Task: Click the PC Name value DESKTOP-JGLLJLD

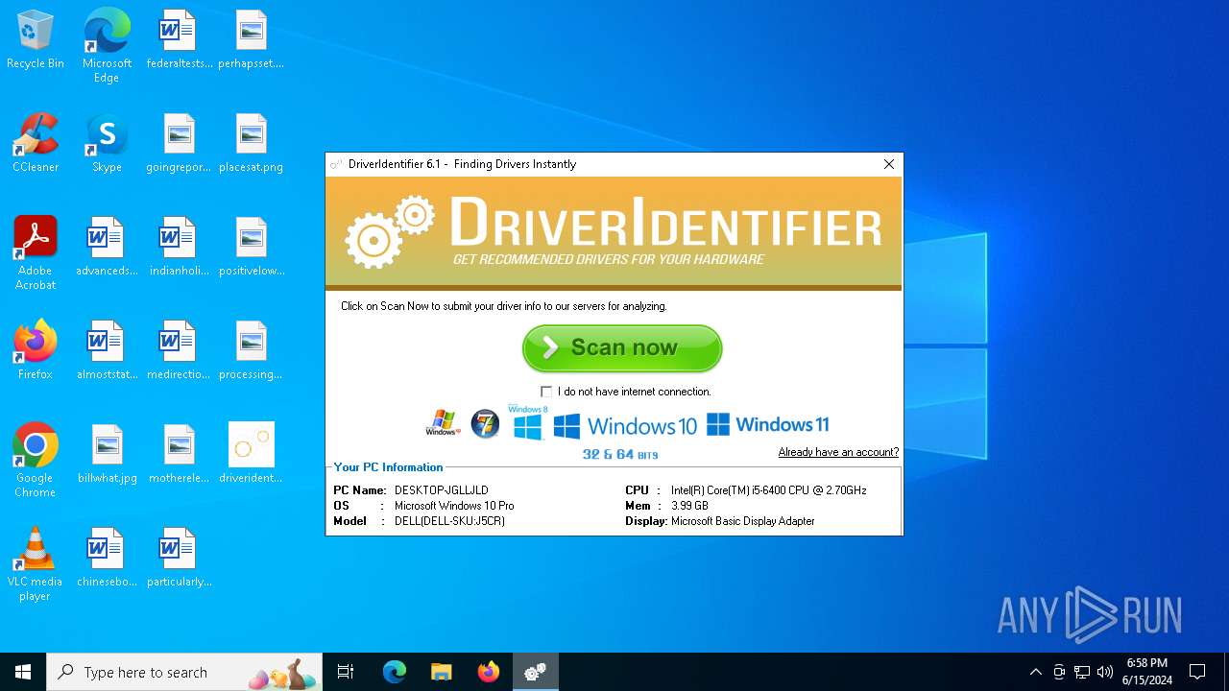Action: point(442,490)
